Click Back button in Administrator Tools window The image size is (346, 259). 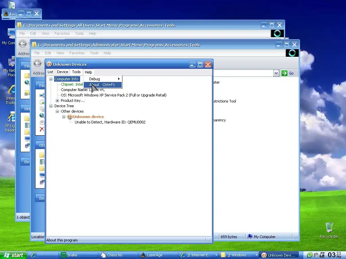pos(38,63)
